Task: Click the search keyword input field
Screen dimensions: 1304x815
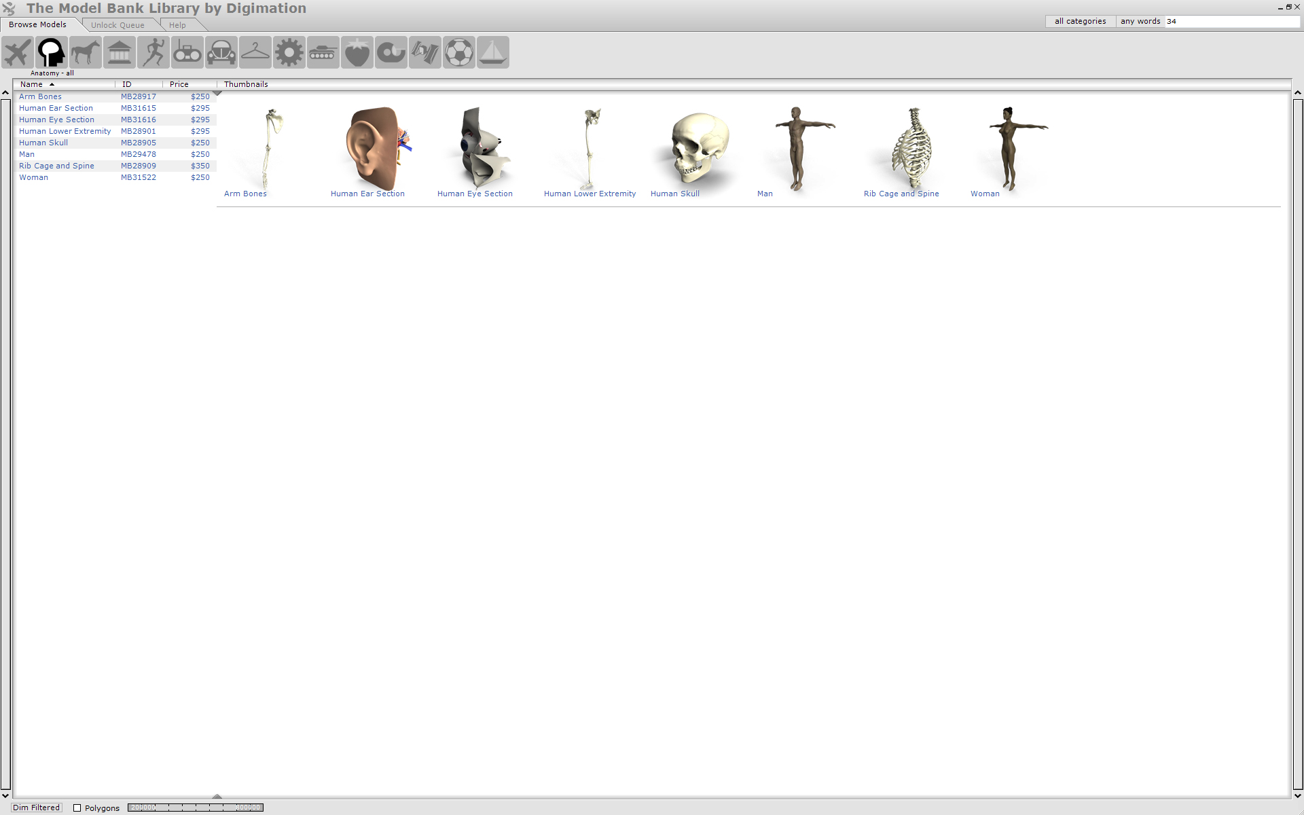Action: point(1232,21)
